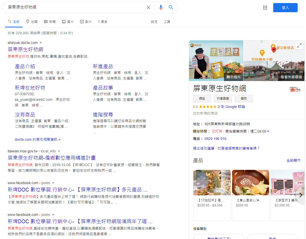The image size is (306, 239).
Task: Open product card 【箸山風安心洋…
Action: pos(251,195)
